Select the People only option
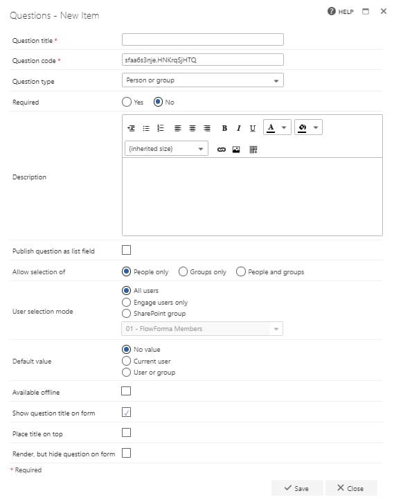 127,271
